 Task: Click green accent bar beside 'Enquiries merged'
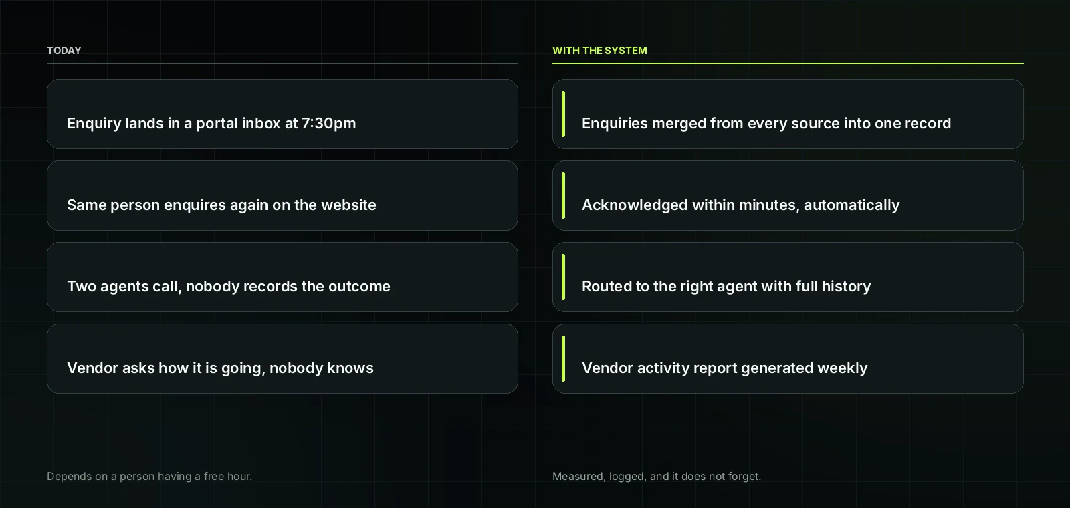point(564,114)
